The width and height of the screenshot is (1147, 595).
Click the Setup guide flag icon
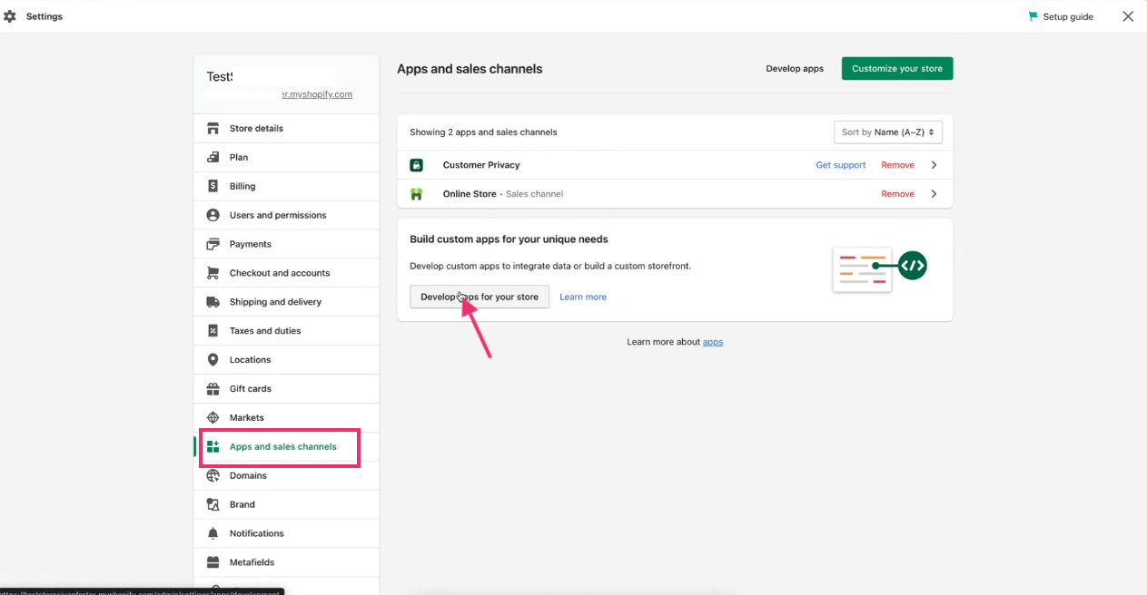(x=1033, y=16)
